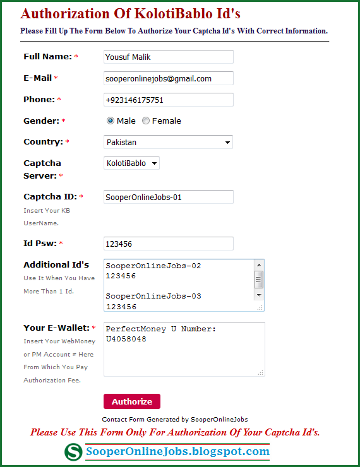Click the Full Name input field
The width and height of the screenshot is (360, 467).
pyautogui.click(x=169, y=57)
